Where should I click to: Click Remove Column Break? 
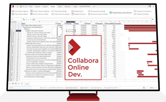pyautogui.click(x=98, y=14)
